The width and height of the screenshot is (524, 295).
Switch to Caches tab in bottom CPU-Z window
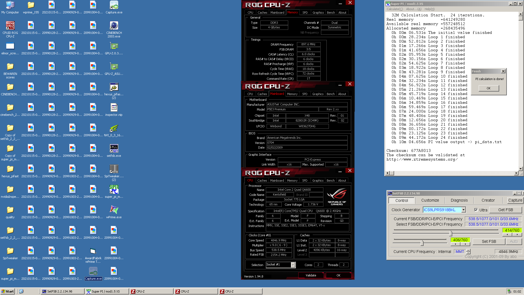tap(262, 181)
